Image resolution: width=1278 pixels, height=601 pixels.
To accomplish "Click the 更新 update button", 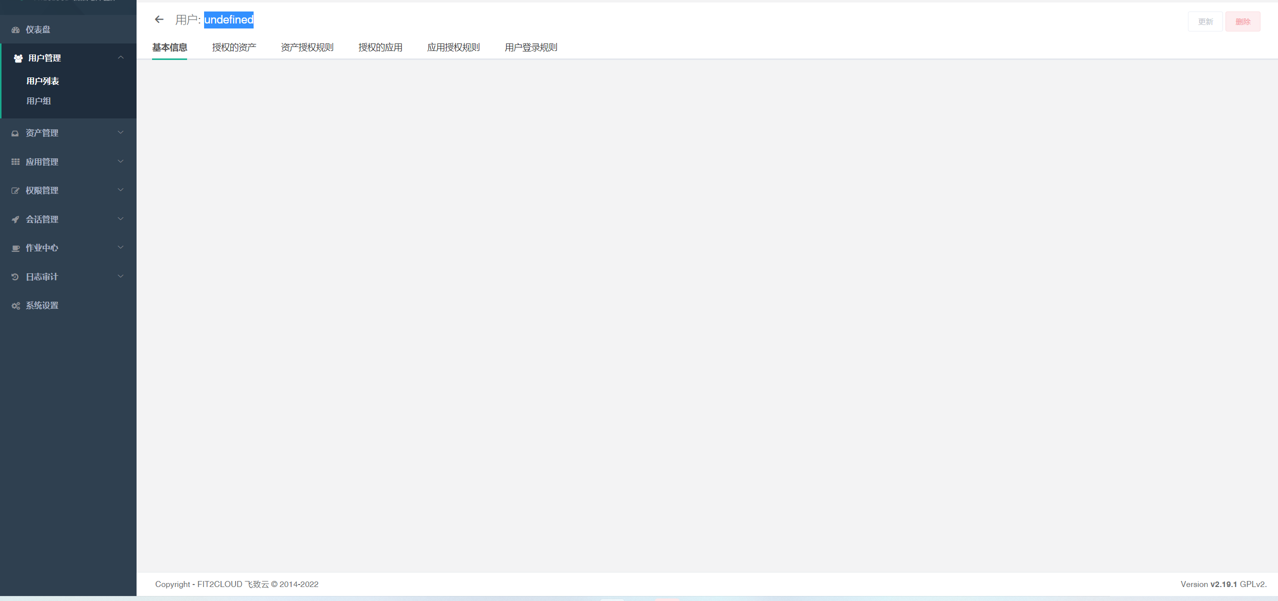I will tap(1205, 21).
